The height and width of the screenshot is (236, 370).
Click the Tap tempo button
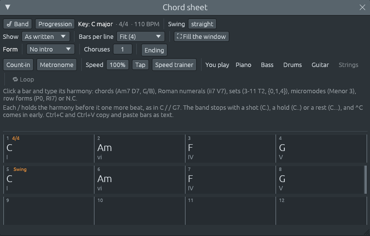(140, 65)
